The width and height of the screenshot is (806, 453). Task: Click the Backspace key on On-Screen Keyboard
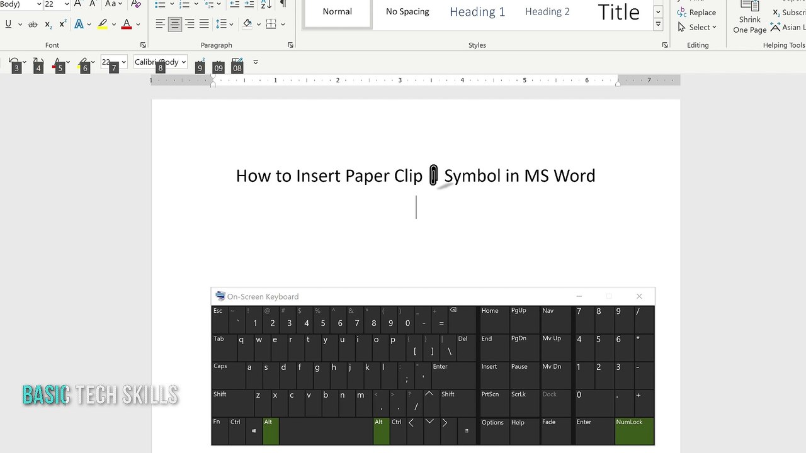463,320
